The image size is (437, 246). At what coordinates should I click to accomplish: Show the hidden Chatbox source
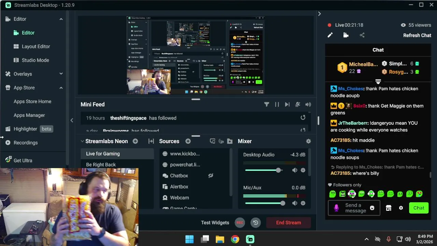click(211, 176)
